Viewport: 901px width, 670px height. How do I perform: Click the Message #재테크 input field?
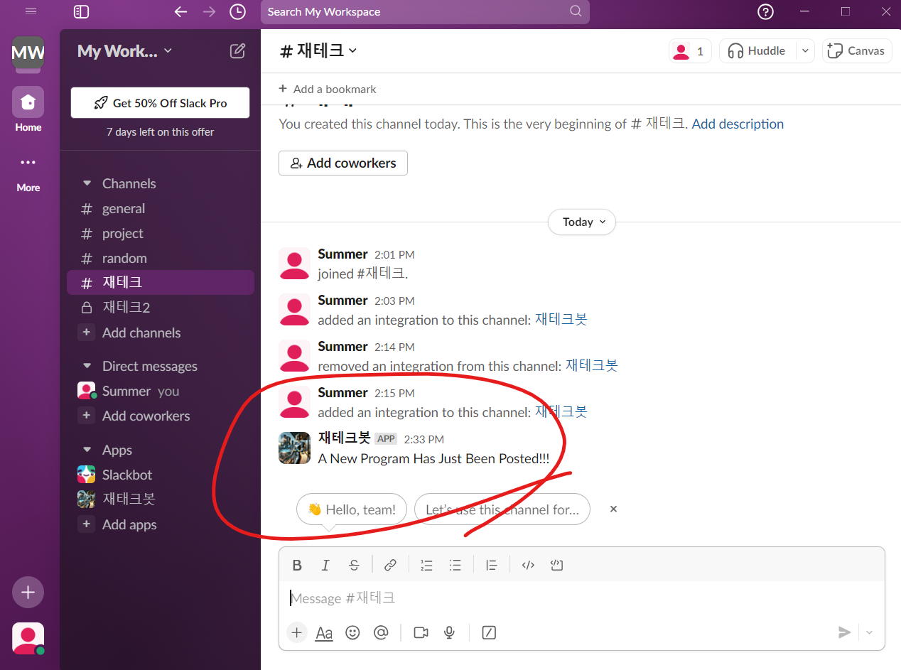point(581,598)
